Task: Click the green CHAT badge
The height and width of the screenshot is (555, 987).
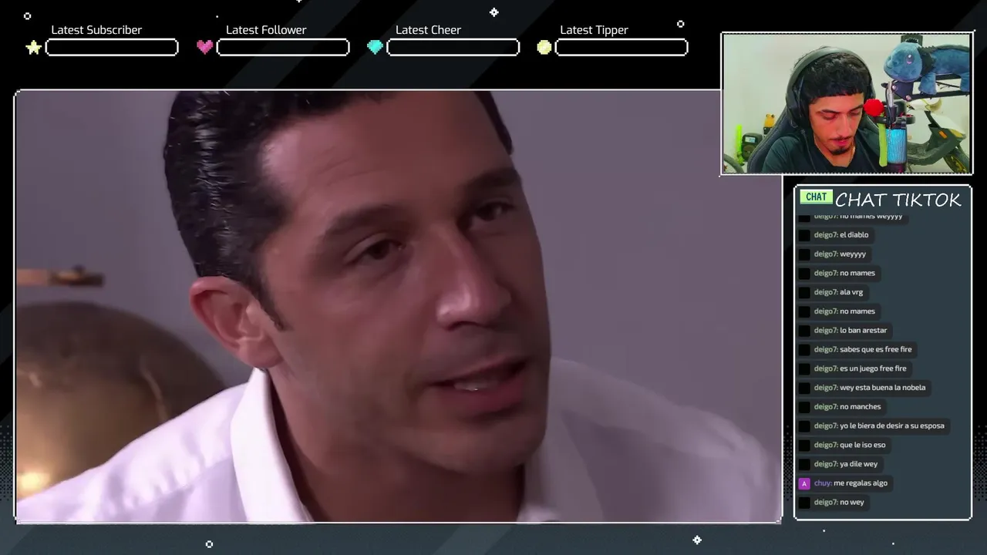Action: tap(816, 197)
